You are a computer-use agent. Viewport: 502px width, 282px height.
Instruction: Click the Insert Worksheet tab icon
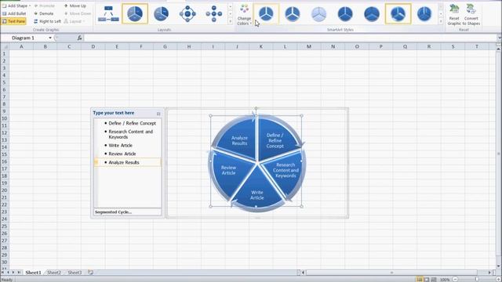click(x=91, y=273)
